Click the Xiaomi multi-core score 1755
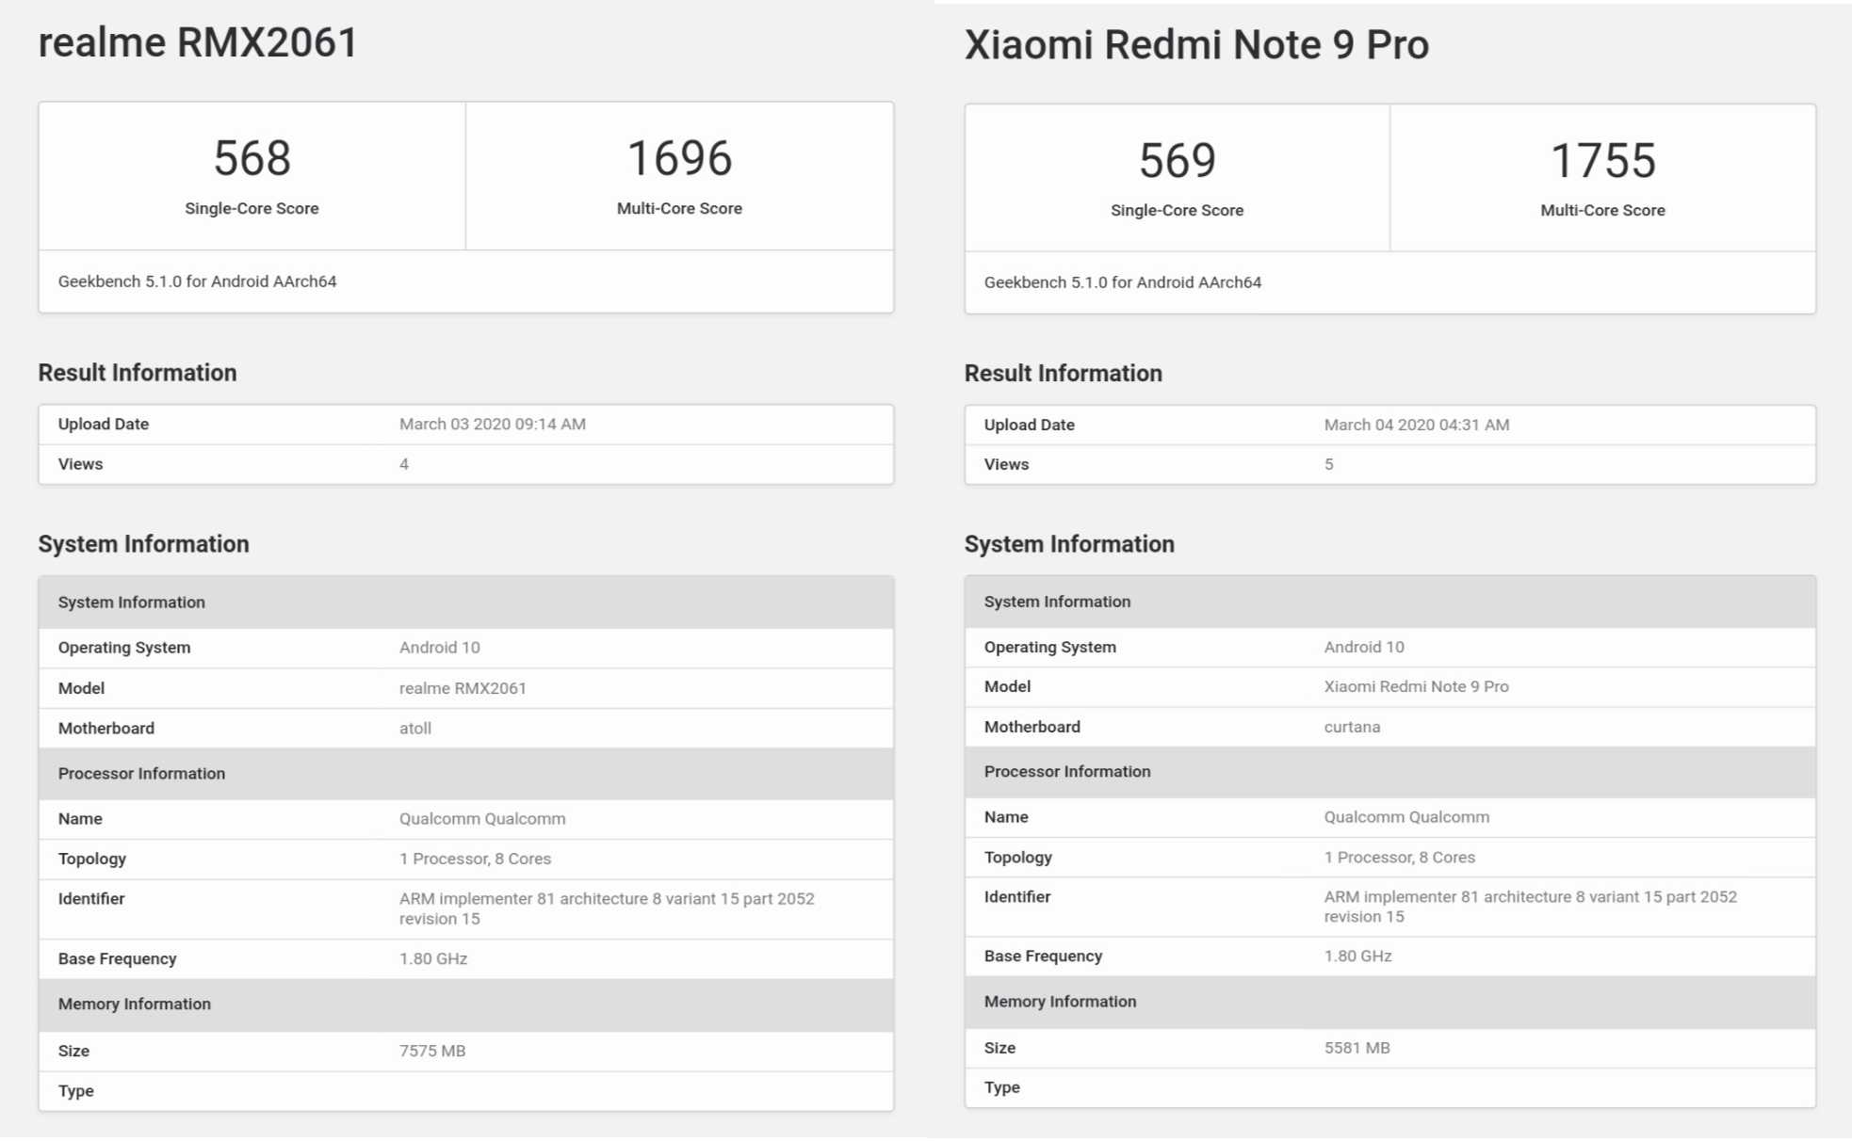This screenshot has height=1141, width=1852. point(1602,161)
